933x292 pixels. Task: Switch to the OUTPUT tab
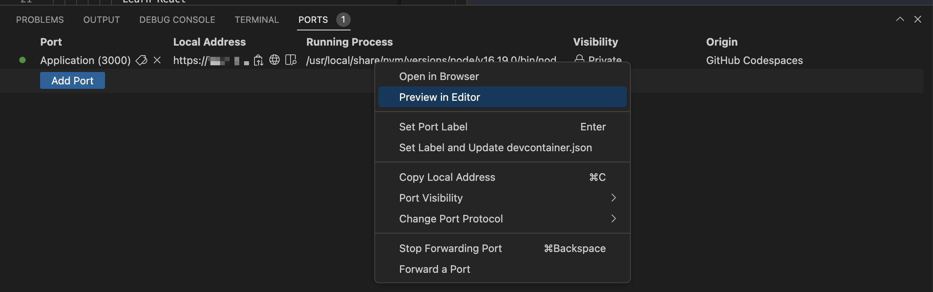pyautogui.click(x=101, y=20)
